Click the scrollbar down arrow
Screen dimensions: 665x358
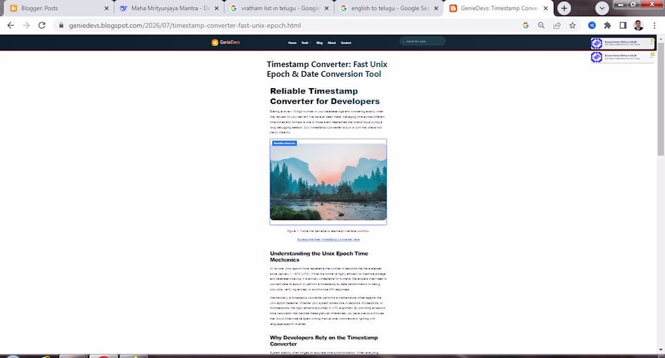(661, 350)
